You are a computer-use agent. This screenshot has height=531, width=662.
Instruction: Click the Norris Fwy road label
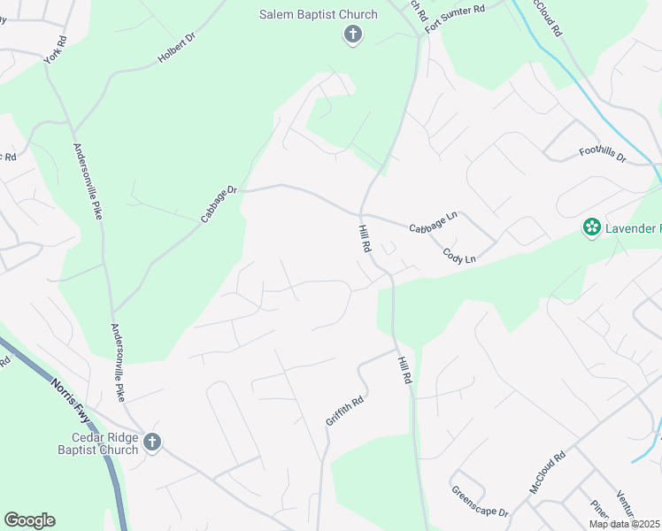pos(70,400)
